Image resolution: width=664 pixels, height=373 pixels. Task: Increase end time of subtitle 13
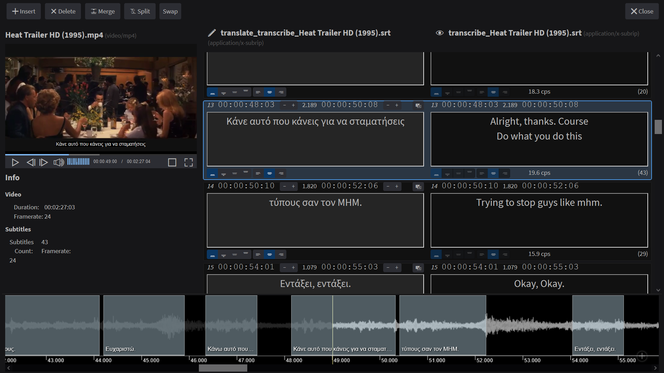coord(397,105)
